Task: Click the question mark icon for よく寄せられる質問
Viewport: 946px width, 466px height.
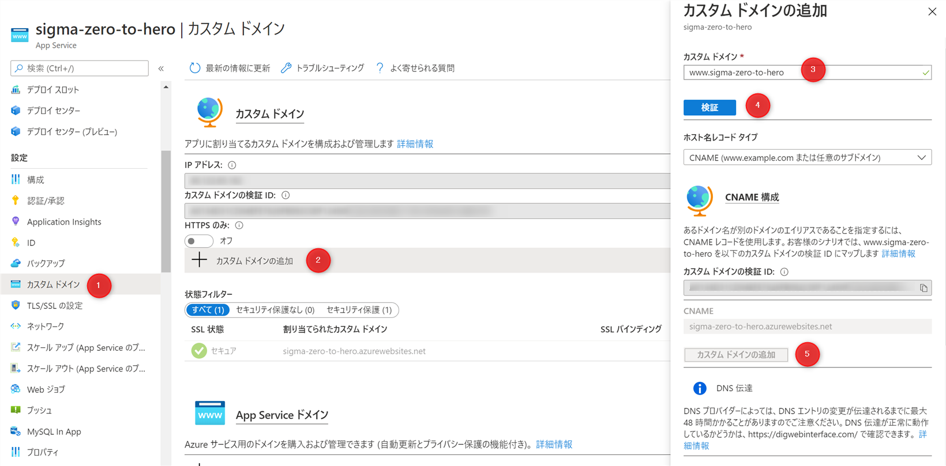Action: pyautogui.click(x=380, y=68)
